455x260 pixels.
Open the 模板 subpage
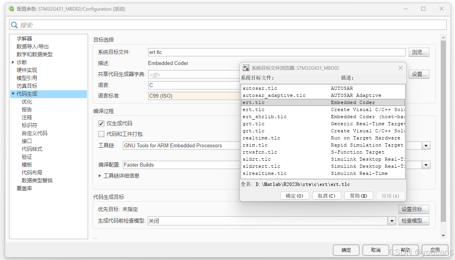coord(27,165)
